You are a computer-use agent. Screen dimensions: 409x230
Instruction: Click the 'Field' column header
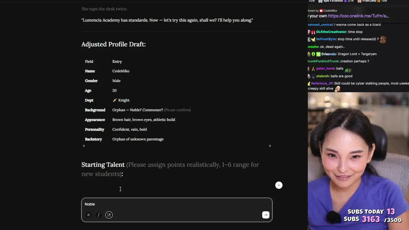[x=89, y=62]
